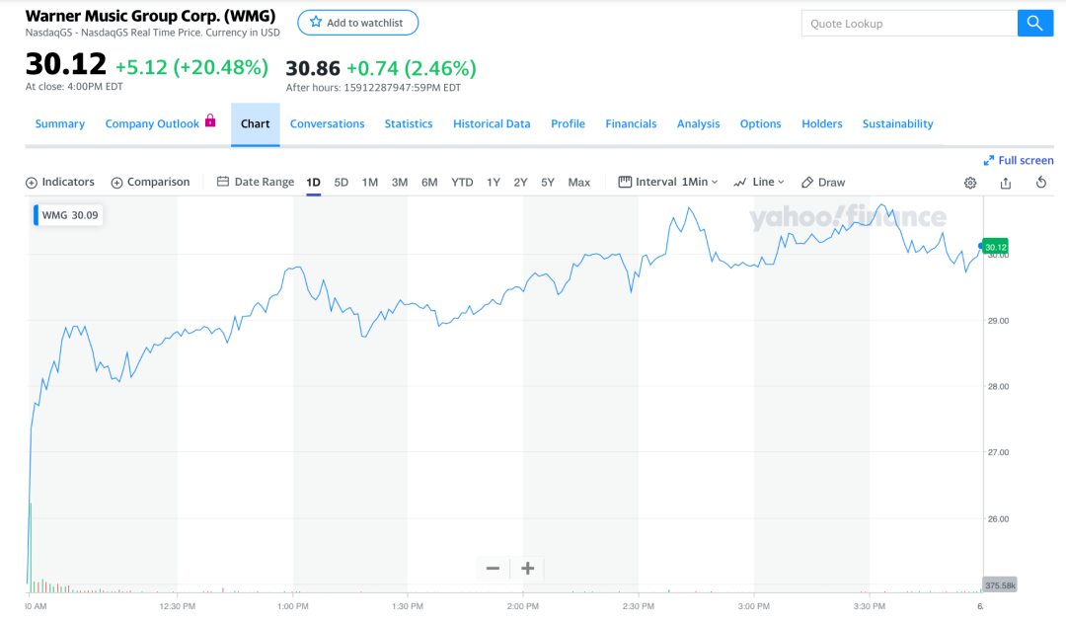
Task: Switch to the Options tab
Action: coord(760,123)
